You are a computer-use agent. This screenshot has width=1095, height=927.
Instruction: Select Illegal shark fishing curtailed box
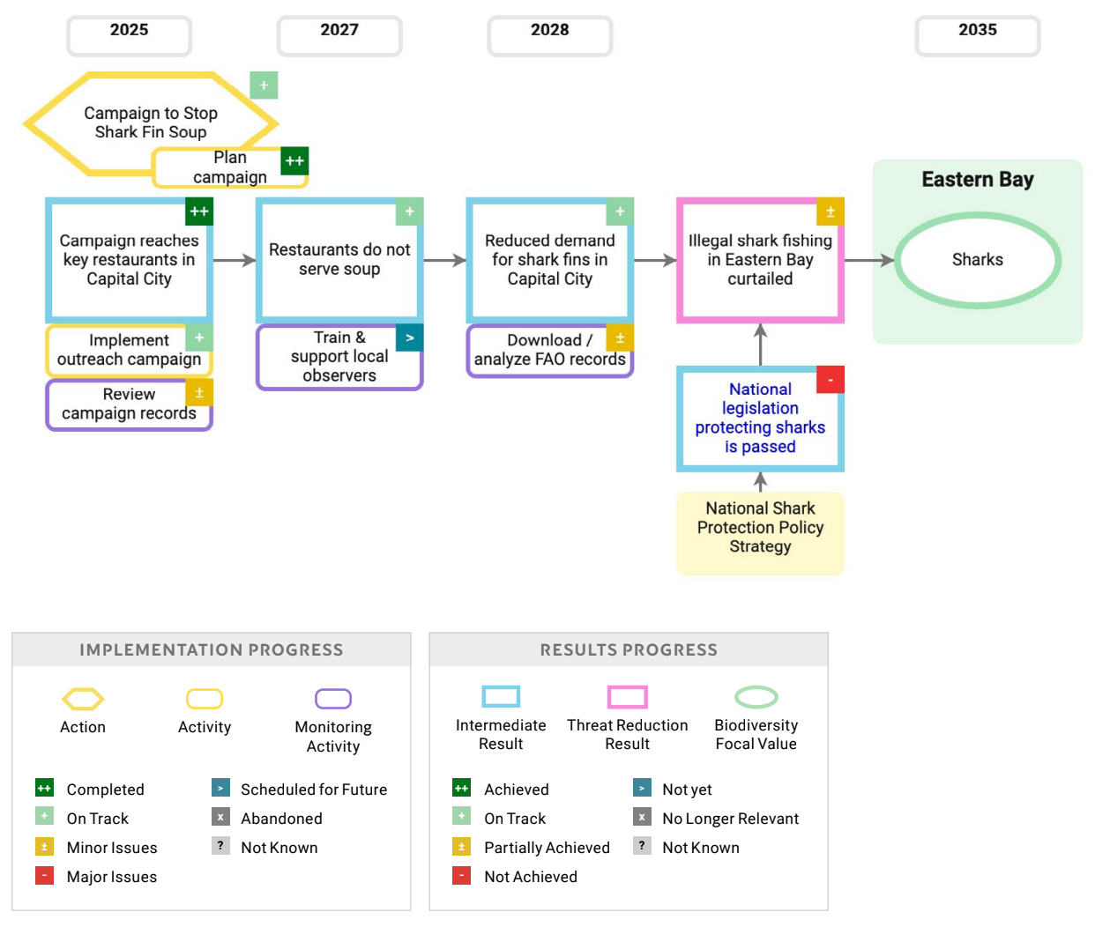760,260
